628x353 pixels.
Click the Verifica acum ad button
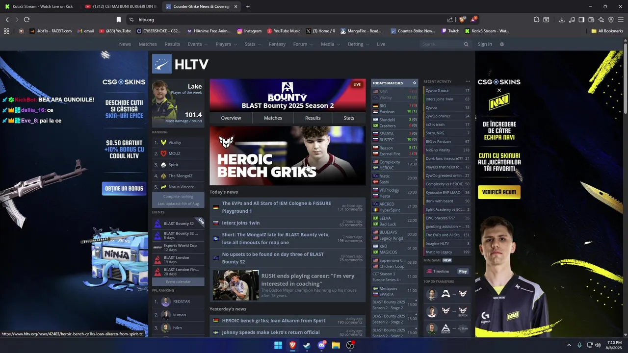click(499, 192)
